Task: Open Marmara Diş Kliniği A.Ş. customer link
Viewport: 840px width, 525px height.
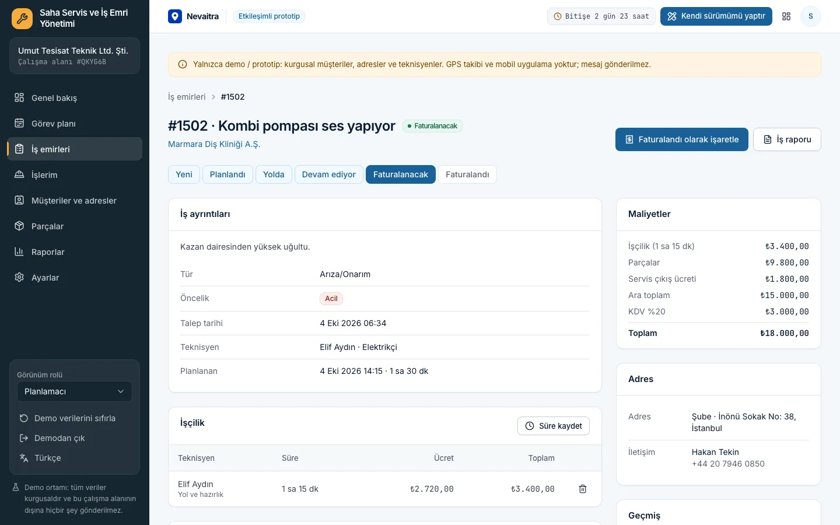Action: pos(214,144)
